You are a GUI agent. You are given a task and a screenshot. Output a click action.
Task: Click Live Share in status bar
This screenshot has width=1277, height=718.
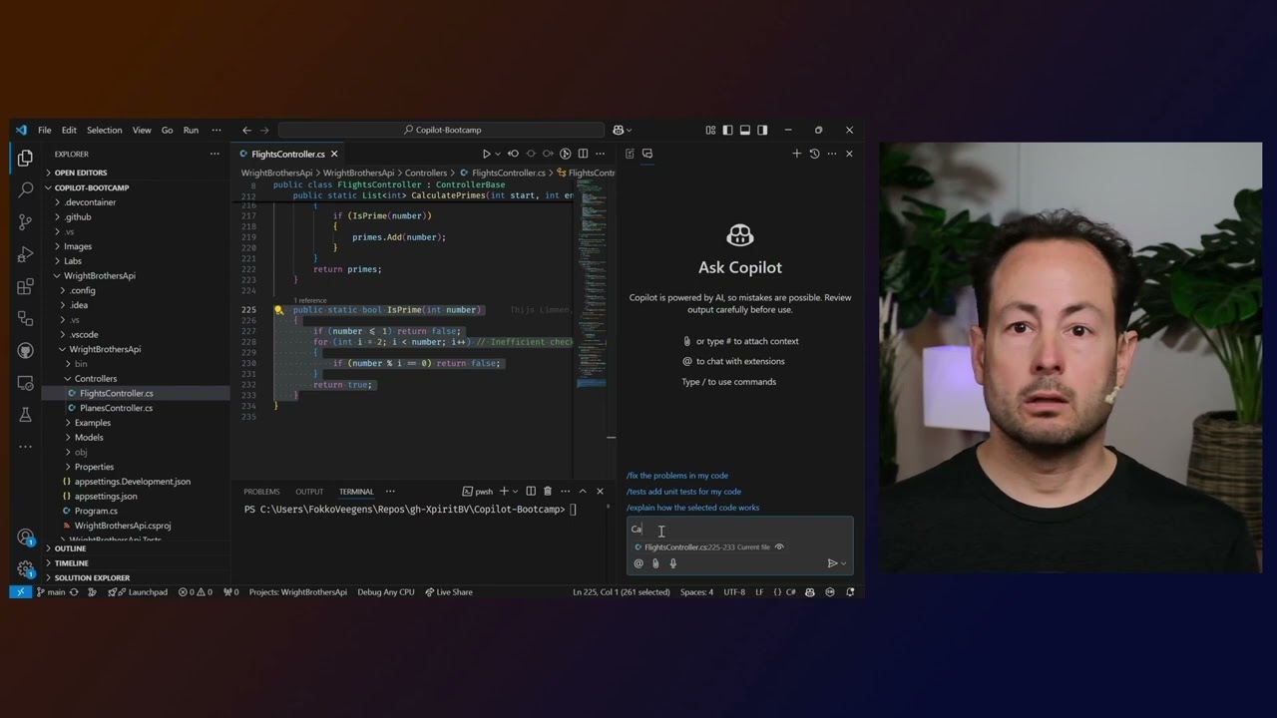[x=448, y=592]
